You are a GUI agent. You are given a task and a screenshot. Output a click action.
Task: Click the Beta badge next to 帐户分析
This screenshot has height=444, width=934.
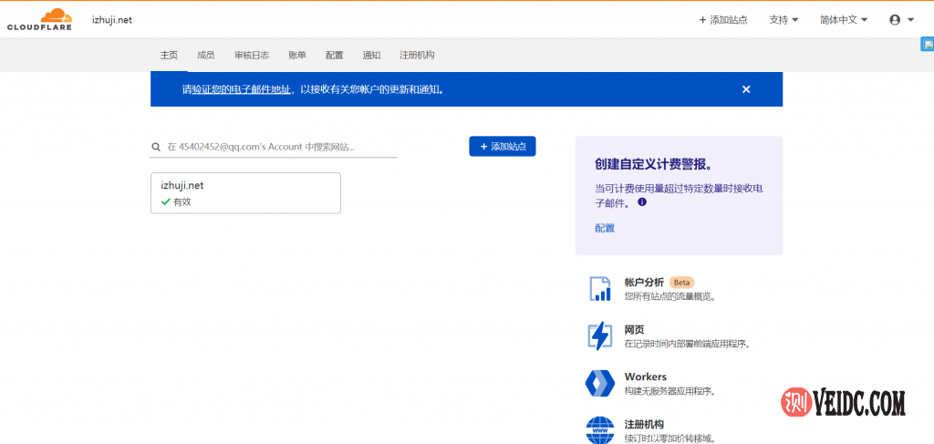click(x=682, y=282)
